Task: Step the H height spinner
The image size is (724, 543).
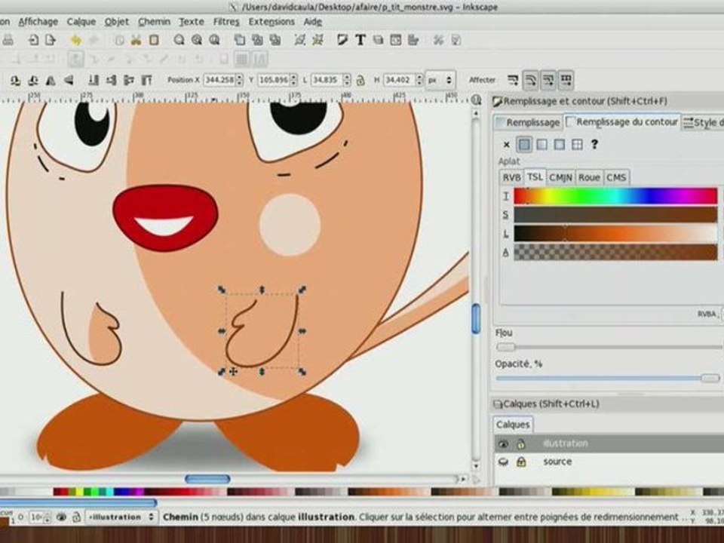Action: [x=419, y=81]
